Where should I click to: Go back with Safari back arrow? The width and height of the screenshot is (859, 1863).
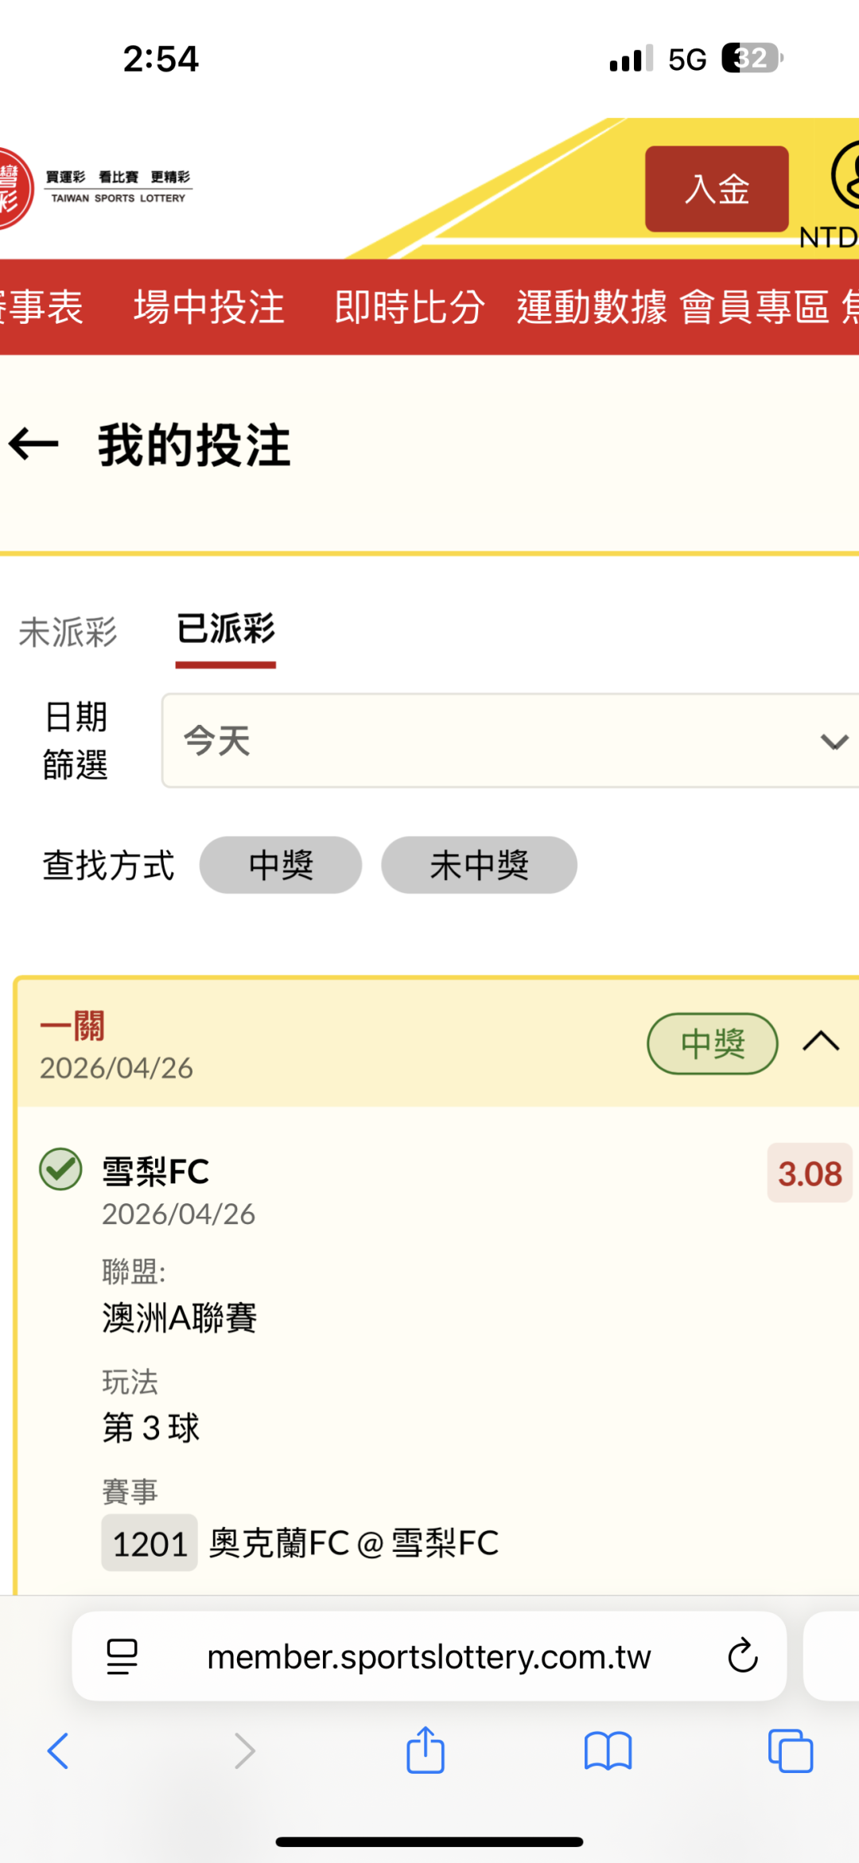58,1751
